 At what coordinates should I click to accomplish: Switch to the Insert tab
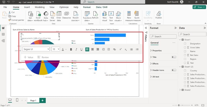click(27, 7)
